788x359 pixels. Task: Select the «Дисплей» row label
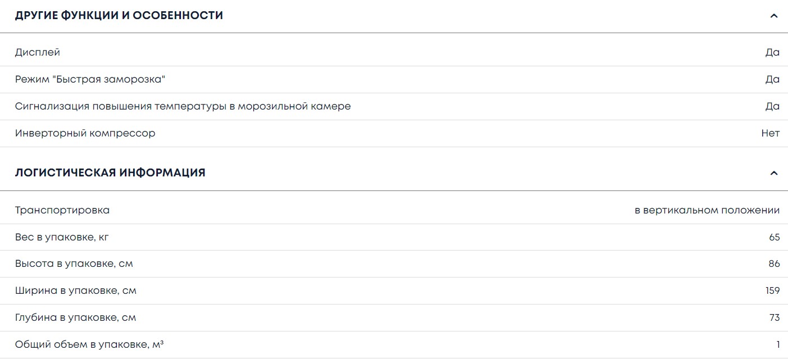38,52
